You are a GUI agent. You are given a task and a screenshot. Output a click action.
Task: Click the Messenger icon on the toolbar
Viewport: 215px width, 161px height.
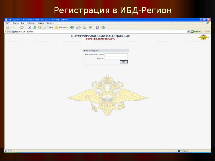(103, 27)
